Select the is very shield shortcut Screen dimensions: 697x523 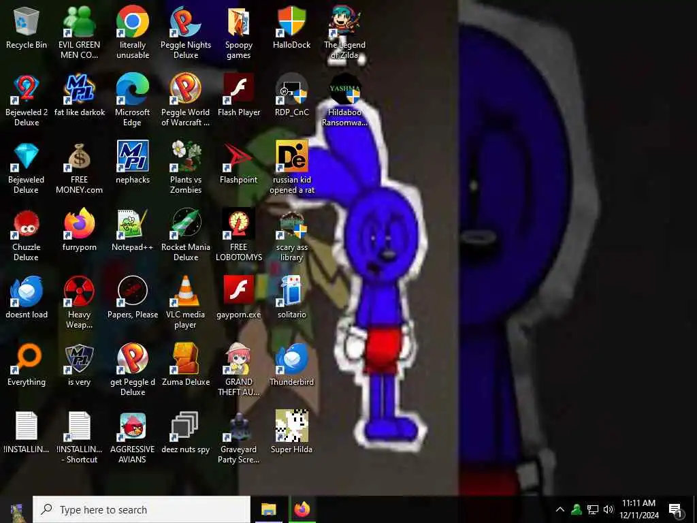(79, 359)
